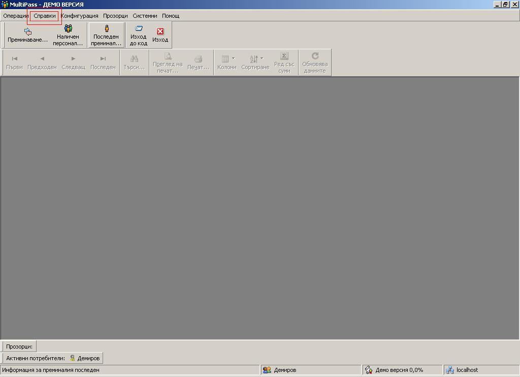Open the Справки menu

45,16
